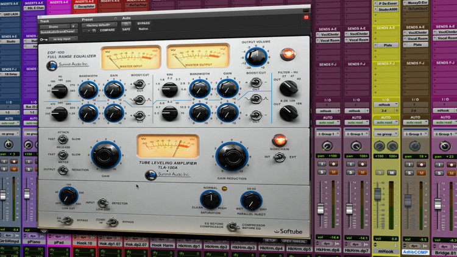Open Plate send on mHook track
Viewport: 457px width, 257px height.
[x=388, y=46]
